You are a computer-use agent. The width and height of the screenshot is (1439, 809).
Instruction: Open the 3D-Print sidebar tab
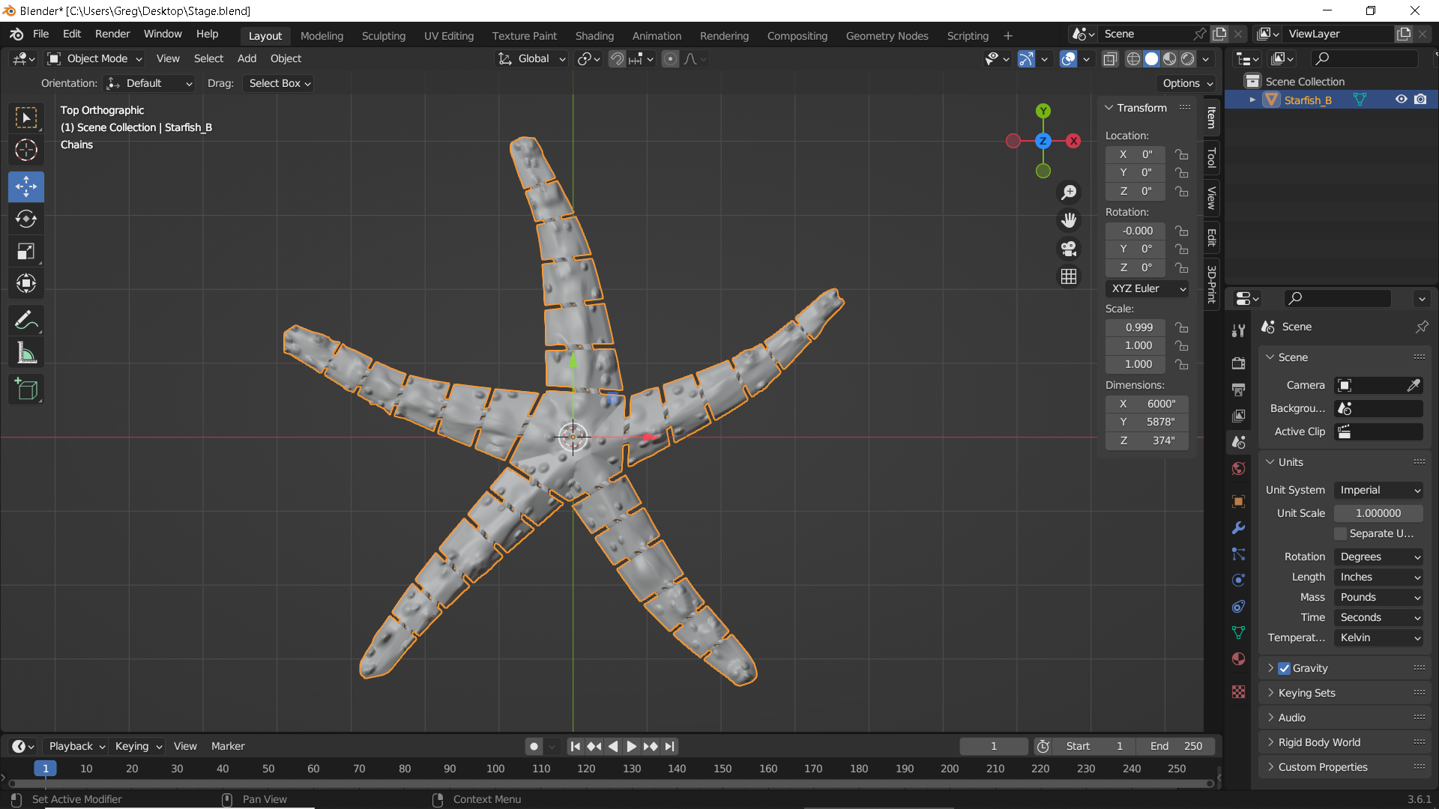1211,284
